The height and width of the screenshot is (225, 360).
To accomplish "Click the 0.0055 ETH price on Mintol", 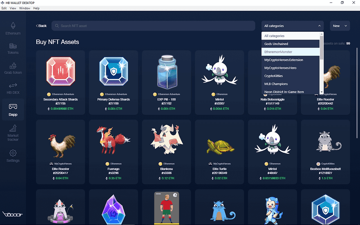I will (x=221, y=109).
